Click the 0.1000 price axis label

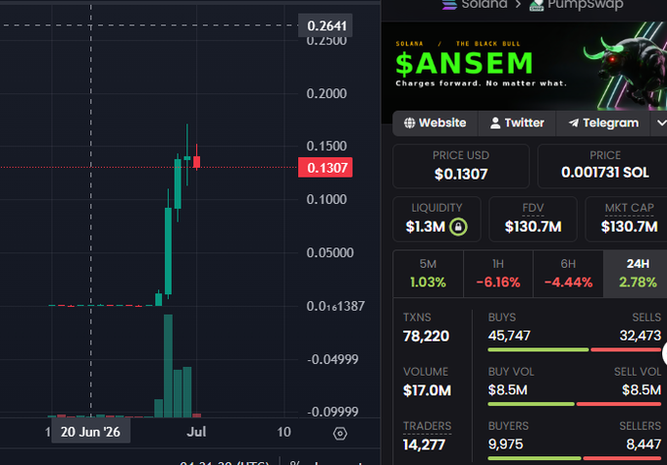(327, 199)
